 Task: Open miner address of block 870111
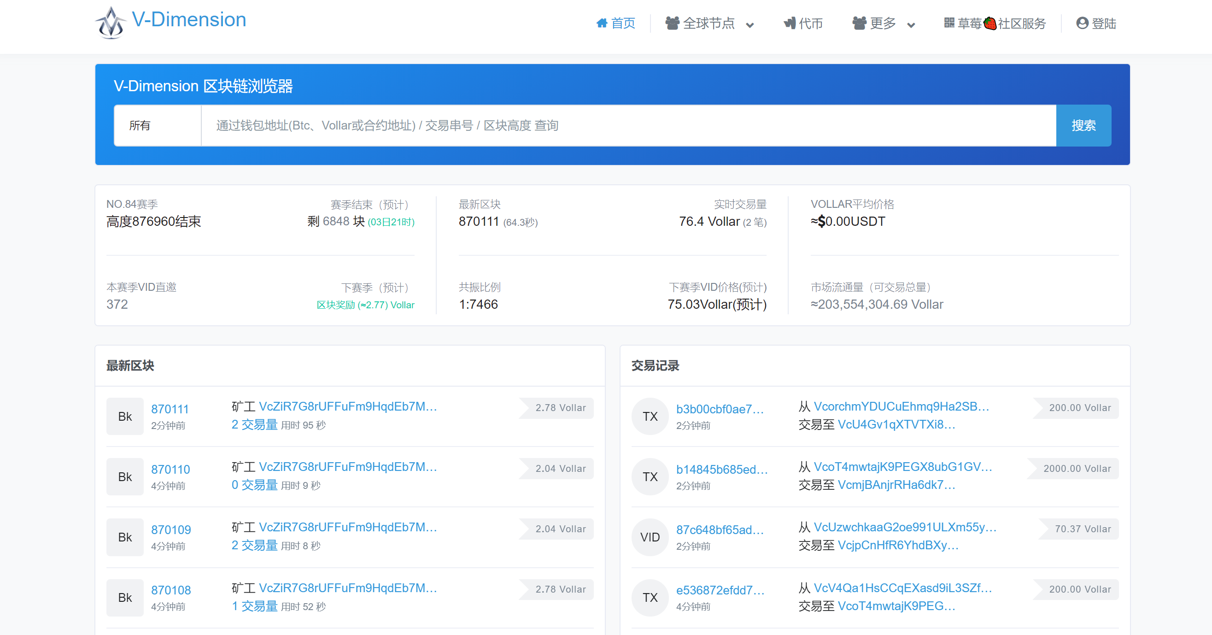348,406
